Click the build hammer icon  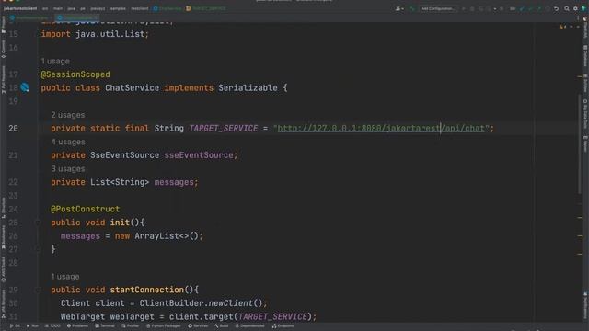click(x=412, y=8)
